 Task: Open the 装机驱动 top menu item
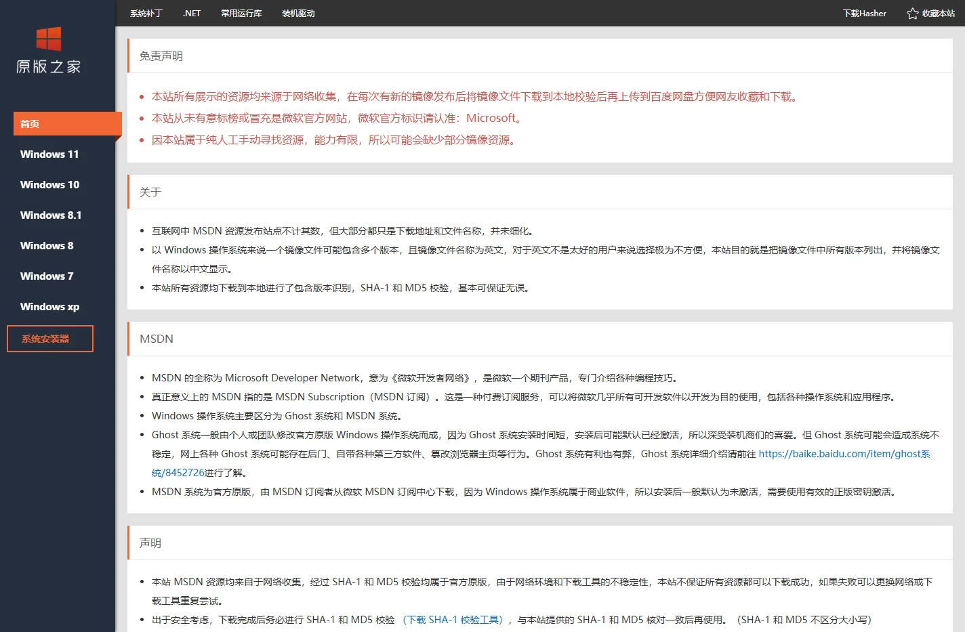coord(298,14)
